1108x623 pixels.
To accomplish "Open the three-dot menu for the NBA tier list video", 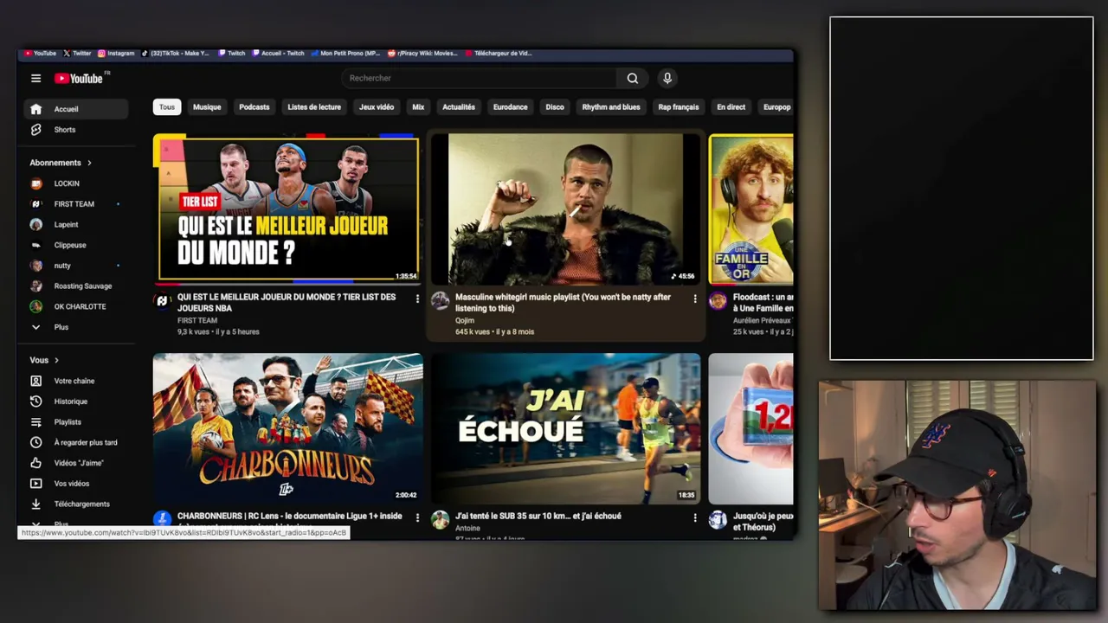I will click(x=417, y=299).
